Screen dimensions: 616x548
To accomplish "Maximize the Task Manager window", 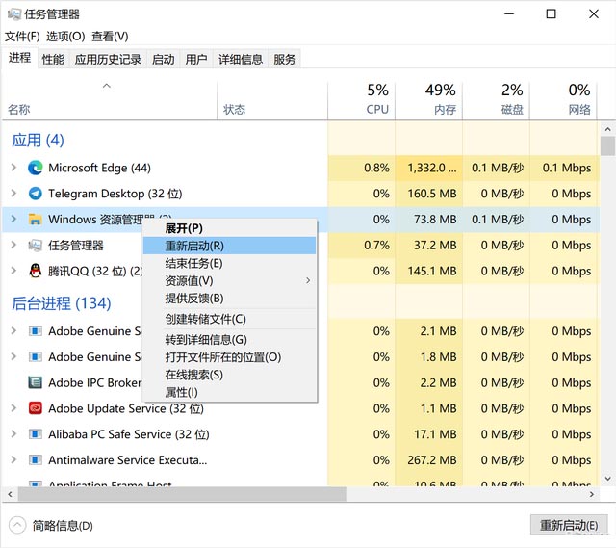I will click(x=552, y=14).
